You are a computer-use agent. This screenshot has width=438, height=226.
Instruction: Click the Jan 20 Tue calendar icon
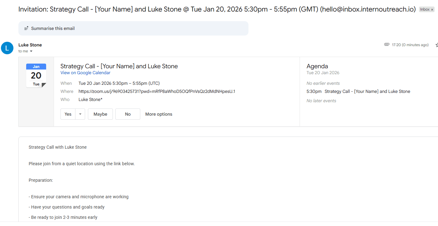[36, 75]
